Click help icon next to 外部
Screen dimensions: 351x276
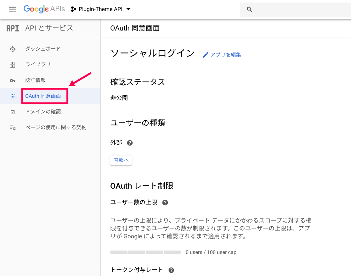(x=130, y=143)
